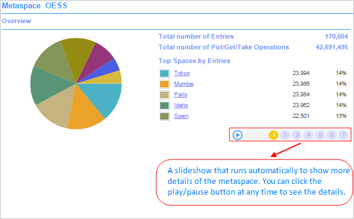Click the teal Tokyo legend swatch
This screenshot has height=219, width=354.
[164, 73]
